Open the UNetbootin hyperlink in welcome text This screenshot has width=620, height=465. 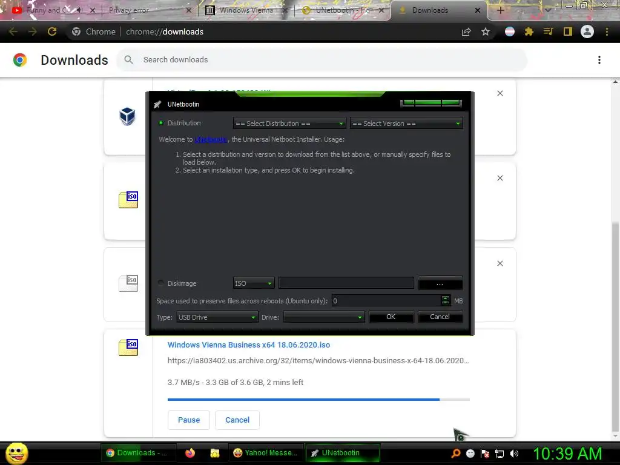coord(211,139)
